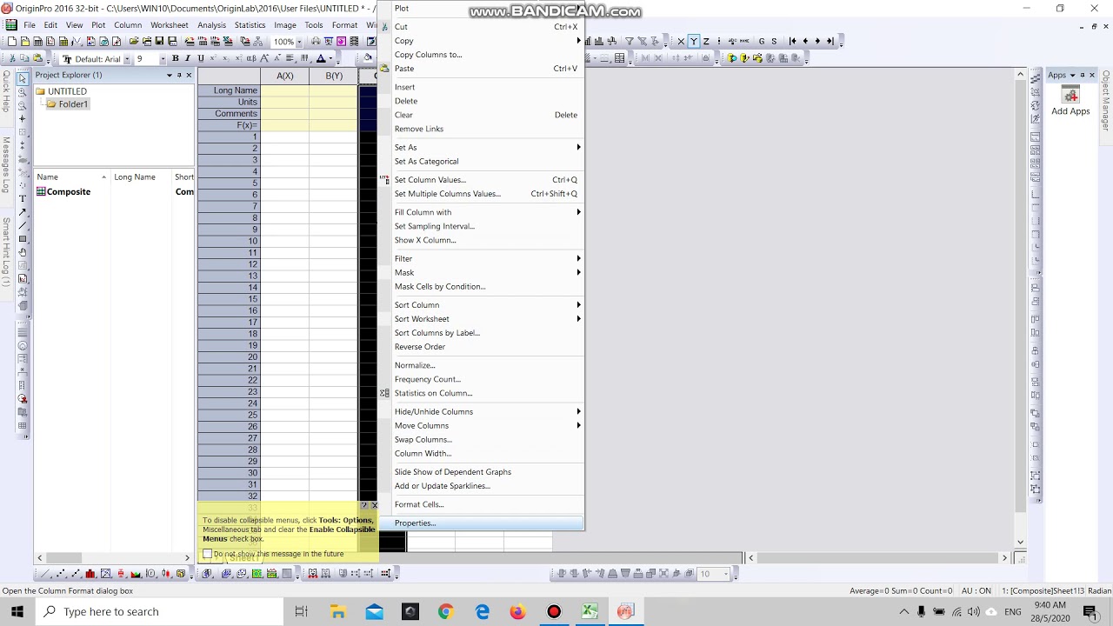Toggle Set as Y column designation
This screenshot has height=626, width=1113.
point(693,41)
